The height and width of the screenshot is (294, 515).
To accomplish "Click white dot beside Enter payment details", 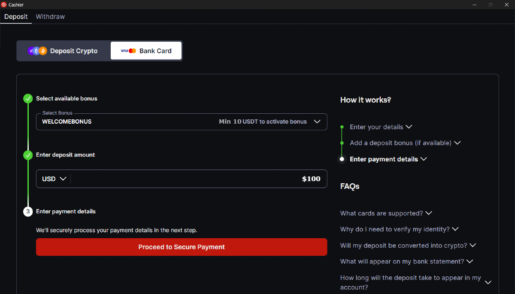I will coord(342,159).
